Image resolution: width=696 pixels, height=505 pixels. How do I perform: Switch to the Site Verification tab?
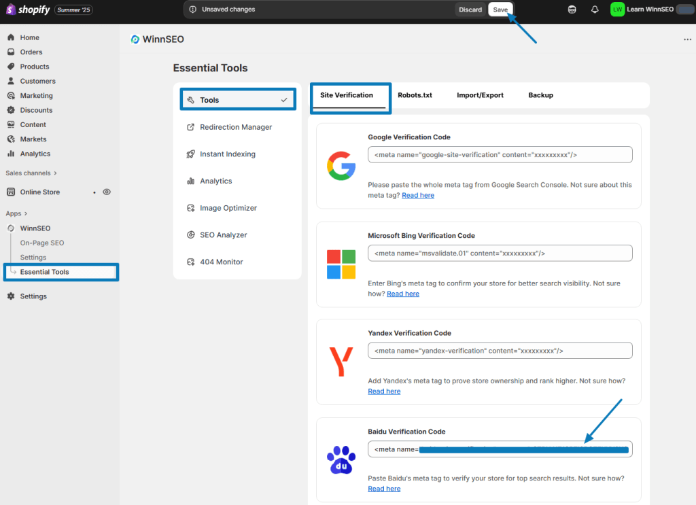click(x=347, y=95)
